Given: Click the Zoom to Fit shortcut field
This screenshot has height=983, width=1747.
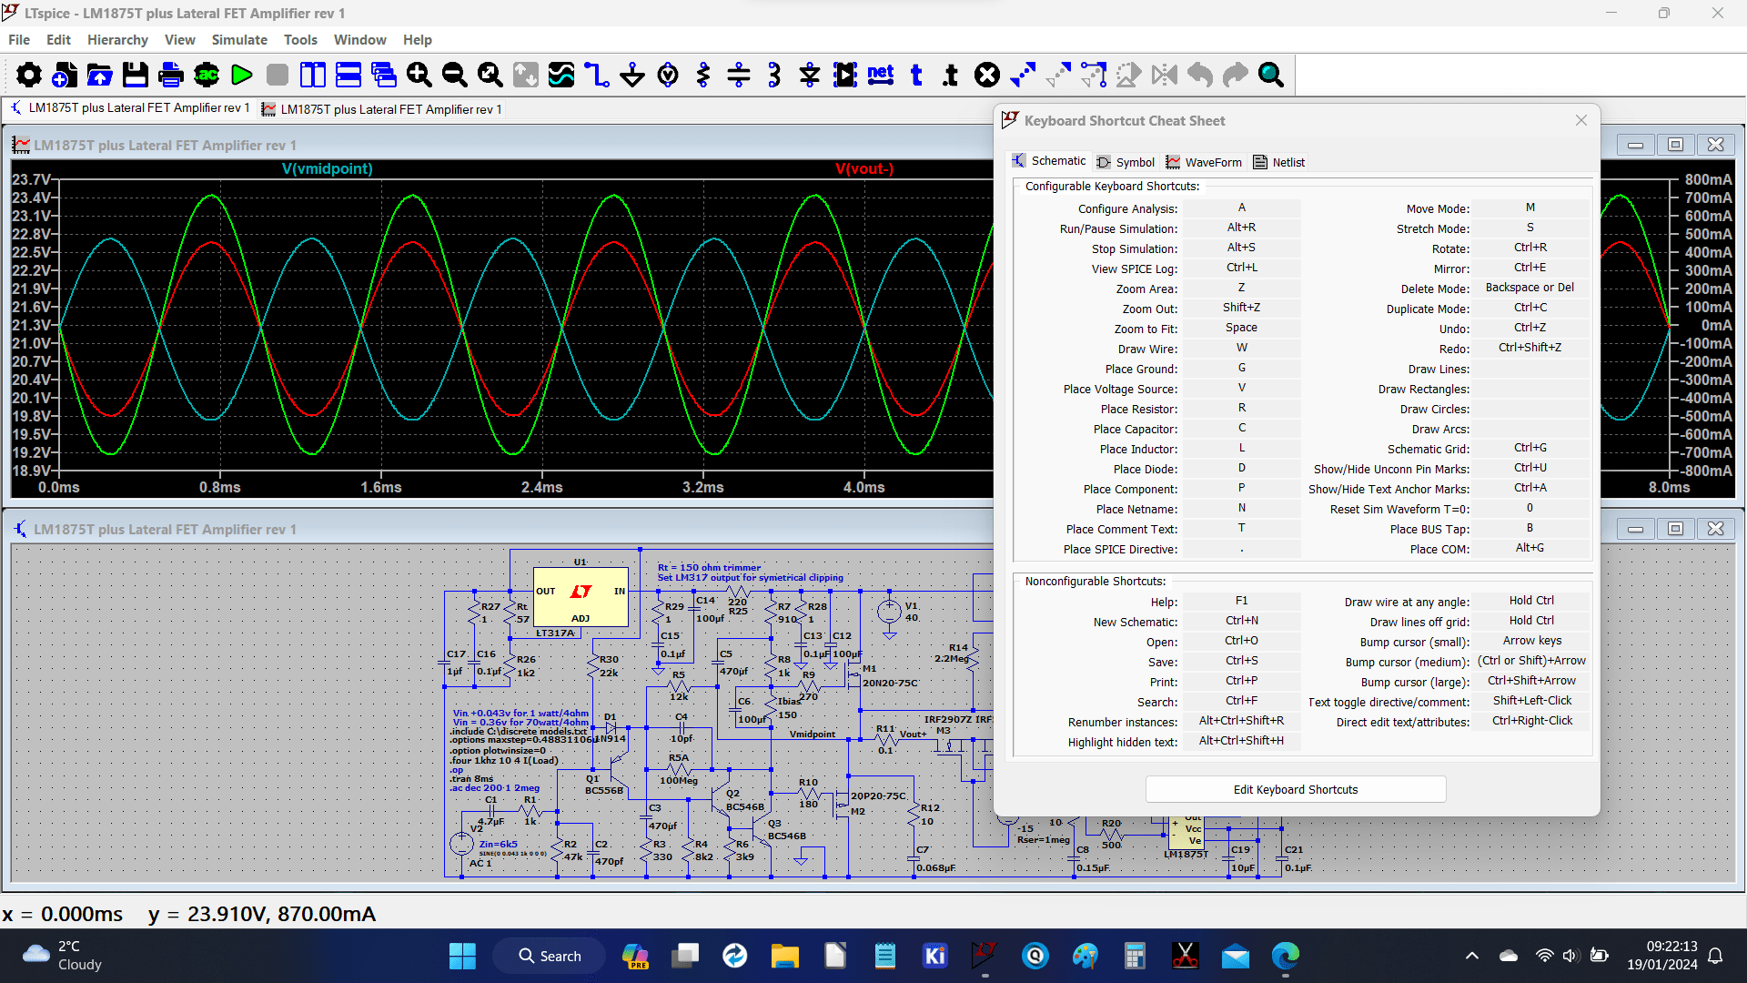Looking at the screenshot, I should (1241, 329).
